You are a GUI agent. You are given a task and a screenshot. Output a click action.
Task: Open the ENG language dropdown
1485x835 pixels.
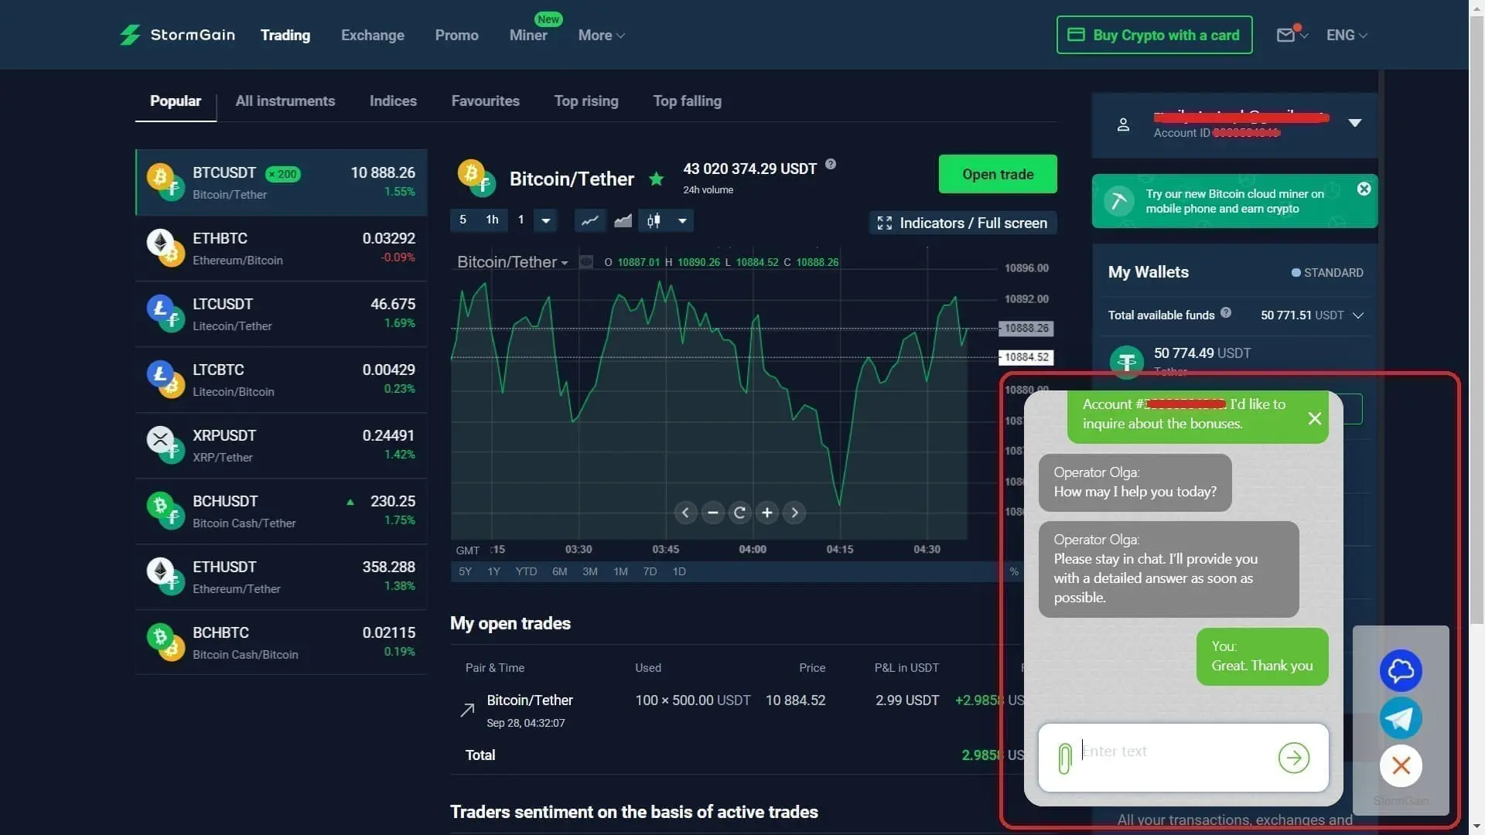click(1347, 35)
